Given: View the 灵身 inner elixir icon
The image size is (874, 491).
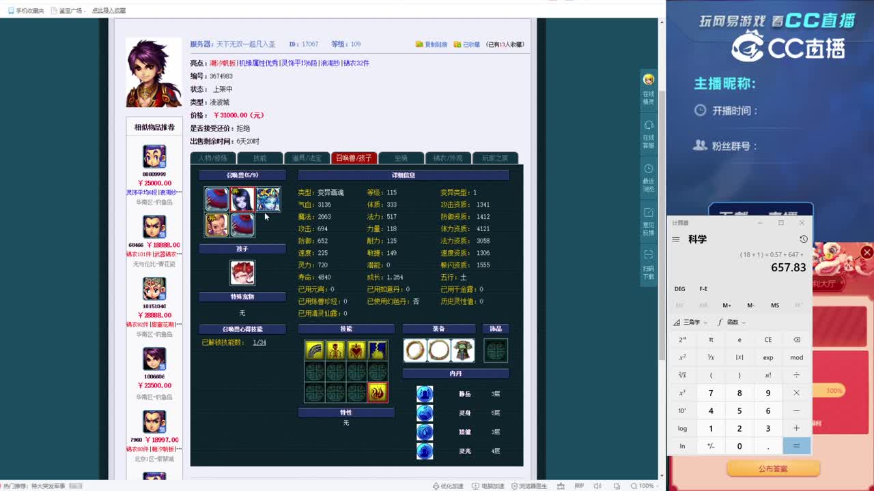Looking at the screenshot, I should pos(425,413).
